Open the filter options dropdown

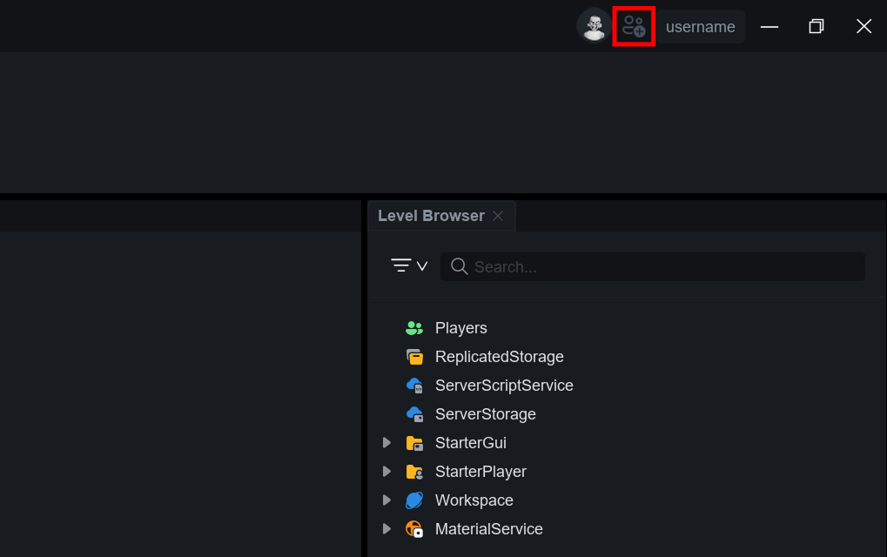click(409, 266)
